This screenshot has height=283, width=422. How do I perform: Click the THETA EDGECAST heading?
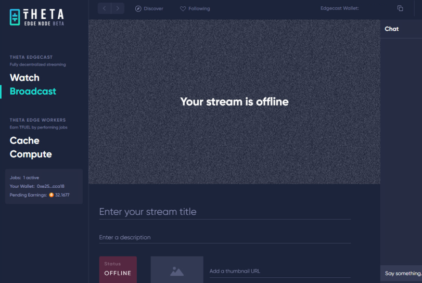[31, 57]
